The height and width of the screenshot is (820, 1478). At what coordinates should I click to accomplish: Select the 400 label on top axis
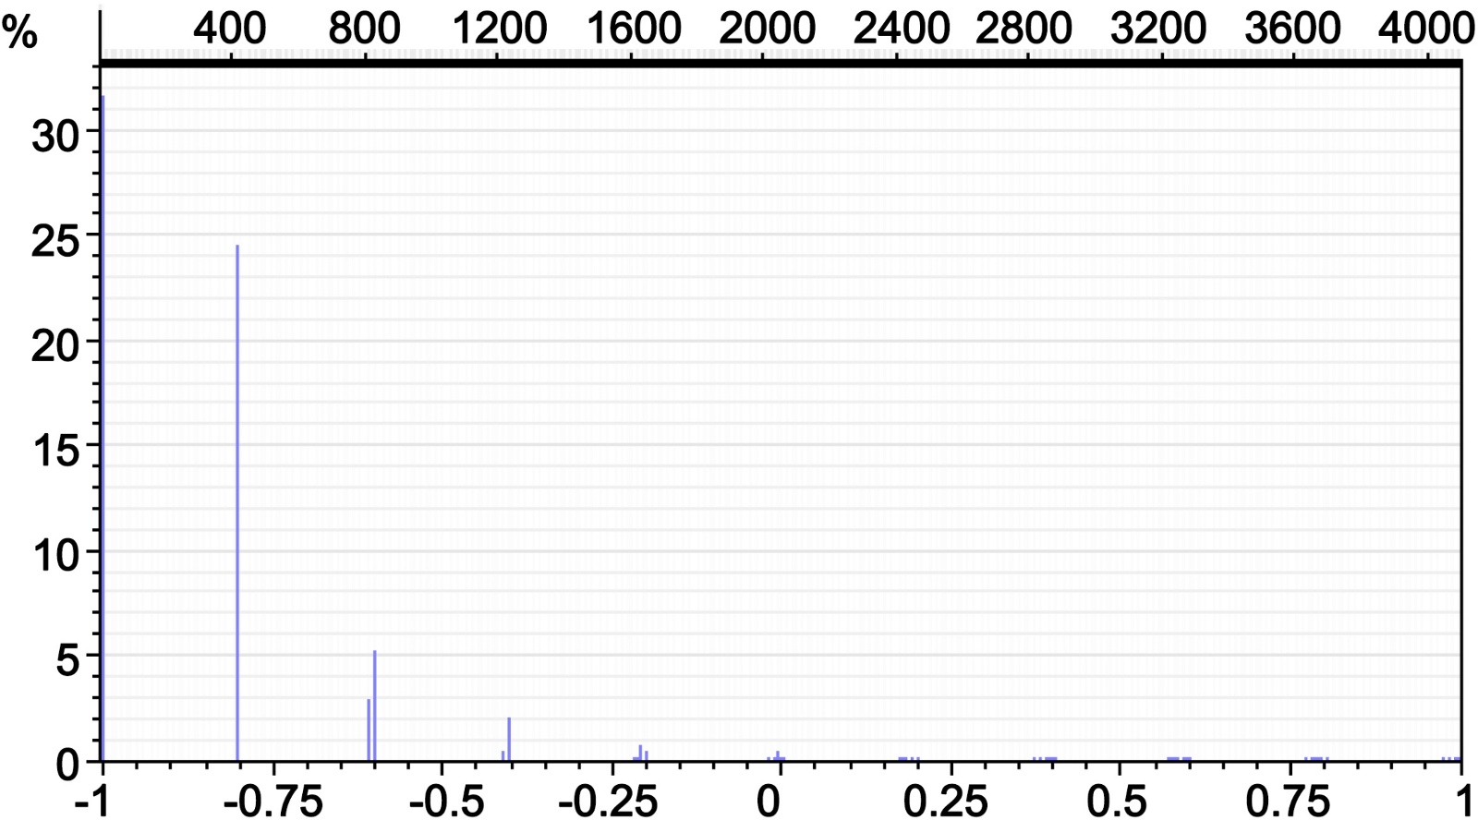click(x=230, y=30)
